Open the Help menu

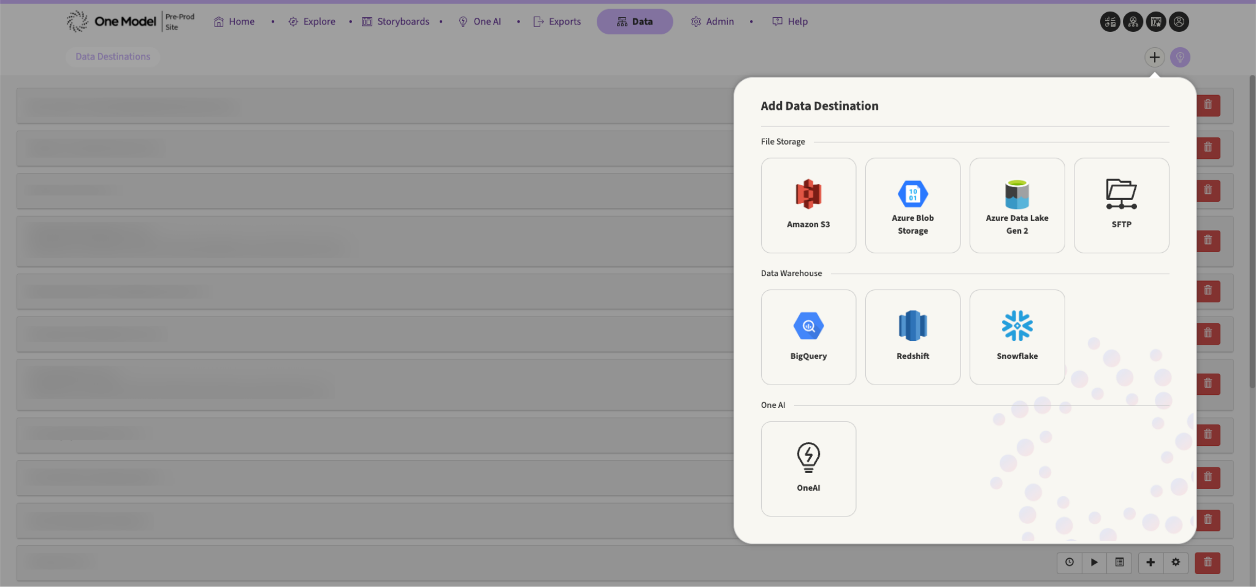(x=790, y=21)
